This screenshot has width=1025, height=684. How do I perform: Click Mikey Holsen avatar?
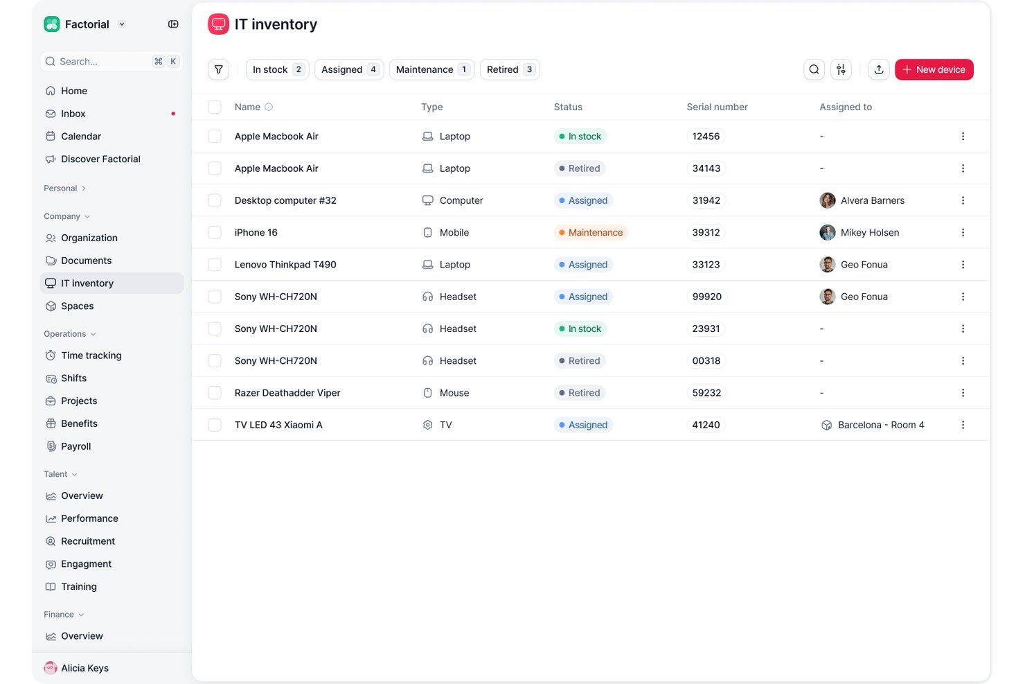828,233
